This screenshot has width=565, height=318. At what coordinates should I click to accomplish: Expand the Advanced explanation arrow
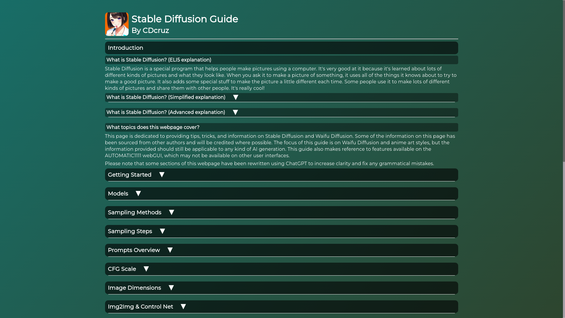point(235,112)
